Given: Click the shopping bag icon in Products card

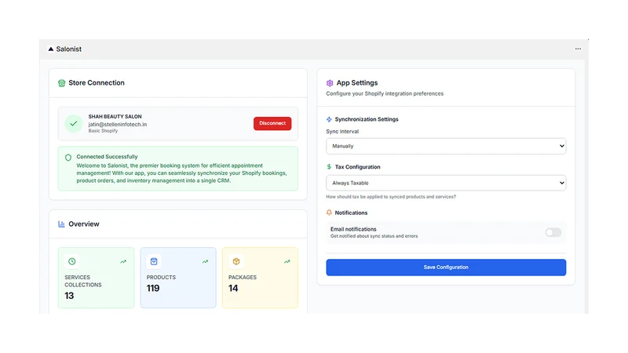Looking at the screenshot, I should tap(154, 261).
